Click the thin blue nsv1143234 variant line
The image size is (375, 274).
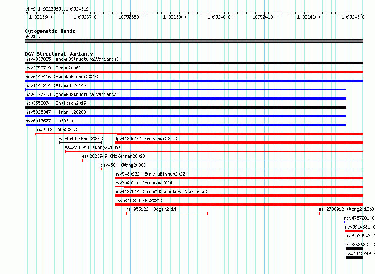tap(186, 90)
